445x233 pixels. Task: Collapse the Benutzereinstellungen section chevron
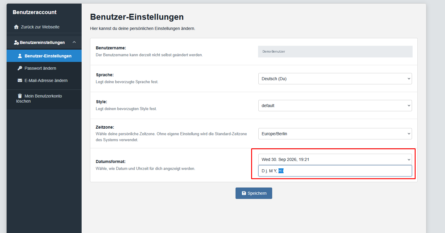(x=74, y=42)
